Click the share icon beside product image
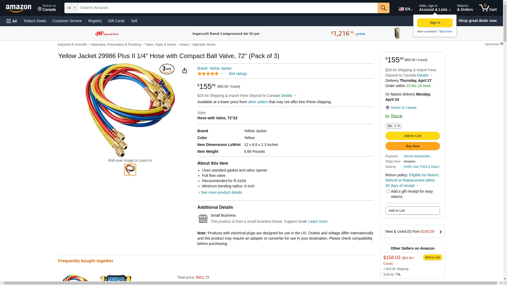 click(185, 70)
